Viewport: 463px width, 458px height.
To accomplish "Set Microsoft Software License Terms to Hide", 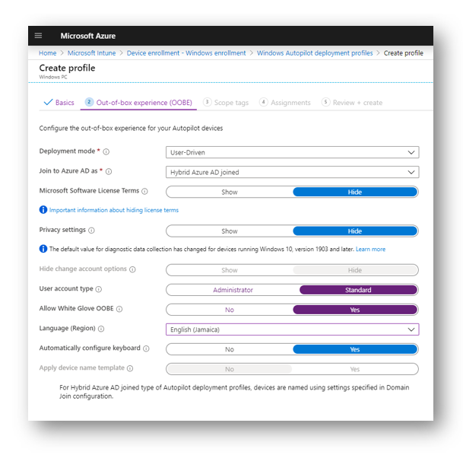I will coord(354,192).
